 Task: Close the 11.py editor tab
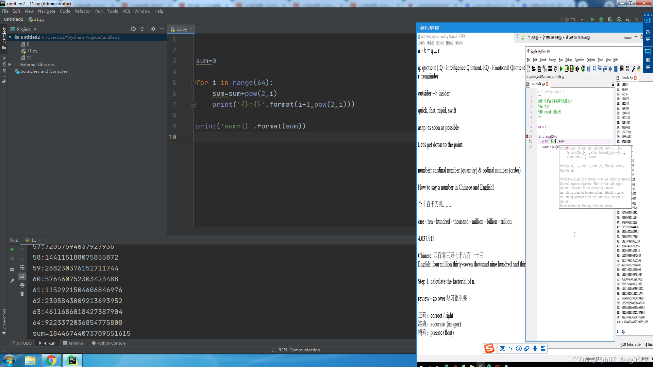pyautogui.click(x=191, y=29)
